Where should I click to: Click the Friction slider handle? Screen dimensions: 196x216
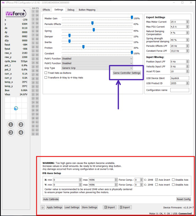coord(83,47)
